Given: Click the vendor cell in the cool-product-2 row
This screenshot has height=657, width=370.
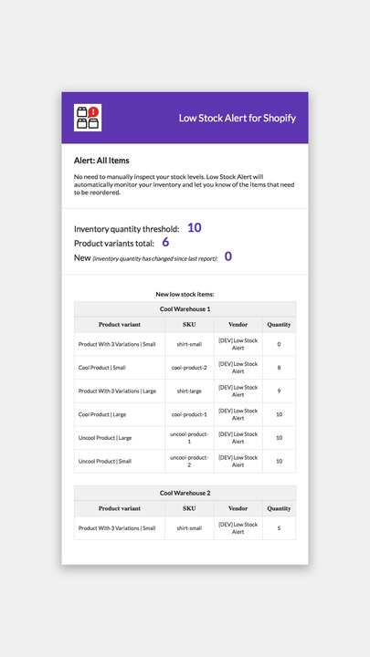Looking at the screenshot, I should click(x=238, y=368).
